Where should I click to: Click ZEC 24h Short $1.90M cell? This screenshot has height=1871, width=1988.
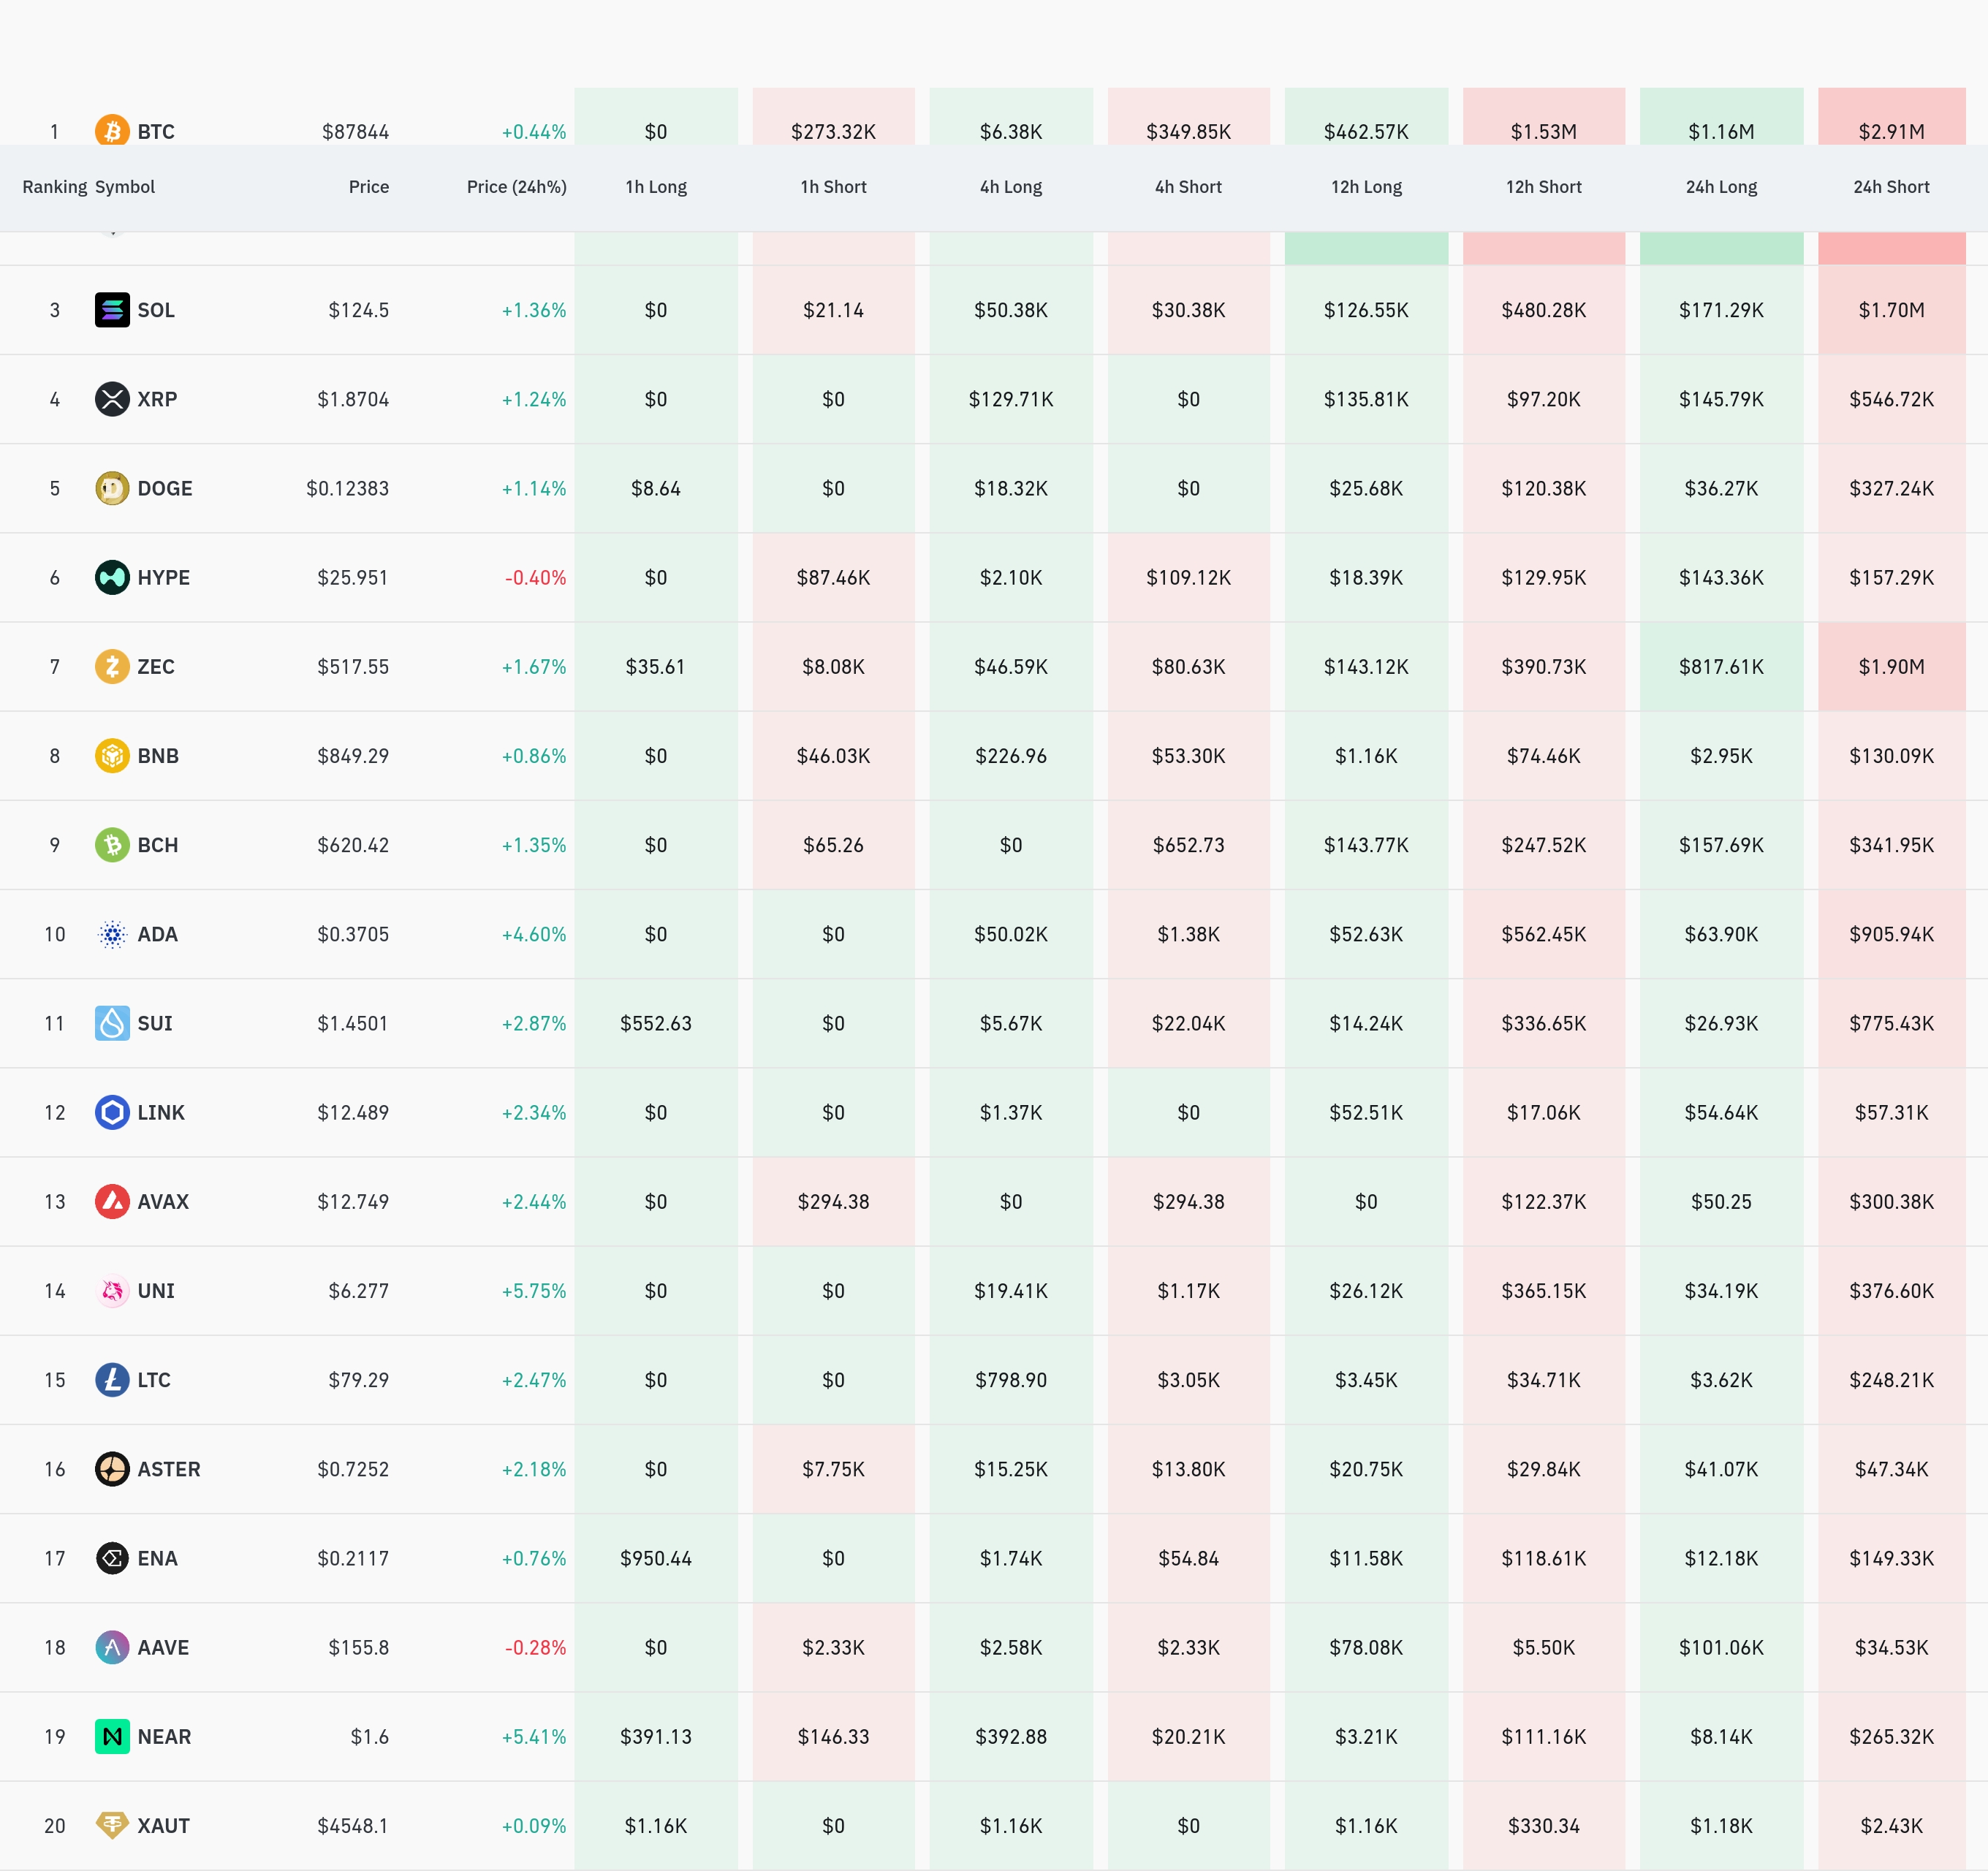click(x=1890, y=667)
